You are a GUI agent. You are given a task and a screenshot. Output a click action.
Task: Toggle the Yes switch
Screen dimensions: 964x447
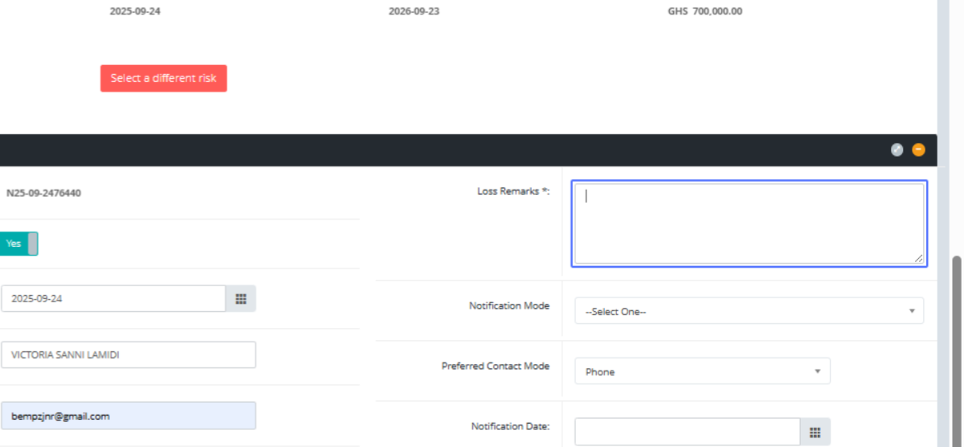(18, 244)
